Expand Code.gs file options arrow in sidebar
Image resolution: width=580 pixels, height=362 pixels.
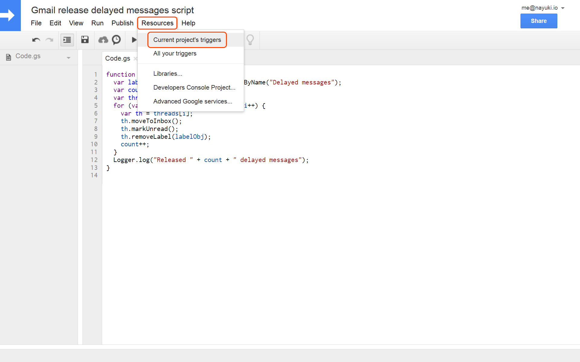click(x=69, y=57)
